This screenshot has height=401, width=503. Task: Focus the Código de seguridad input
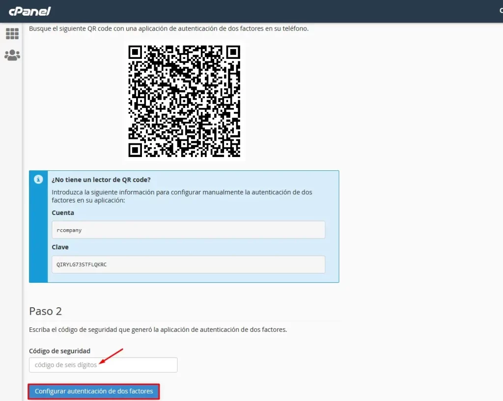tap(103, 365)
